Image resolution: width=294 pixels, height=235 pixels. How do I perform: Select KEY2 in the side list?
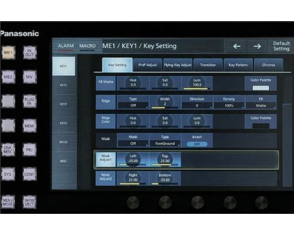(x=64, y=85)
